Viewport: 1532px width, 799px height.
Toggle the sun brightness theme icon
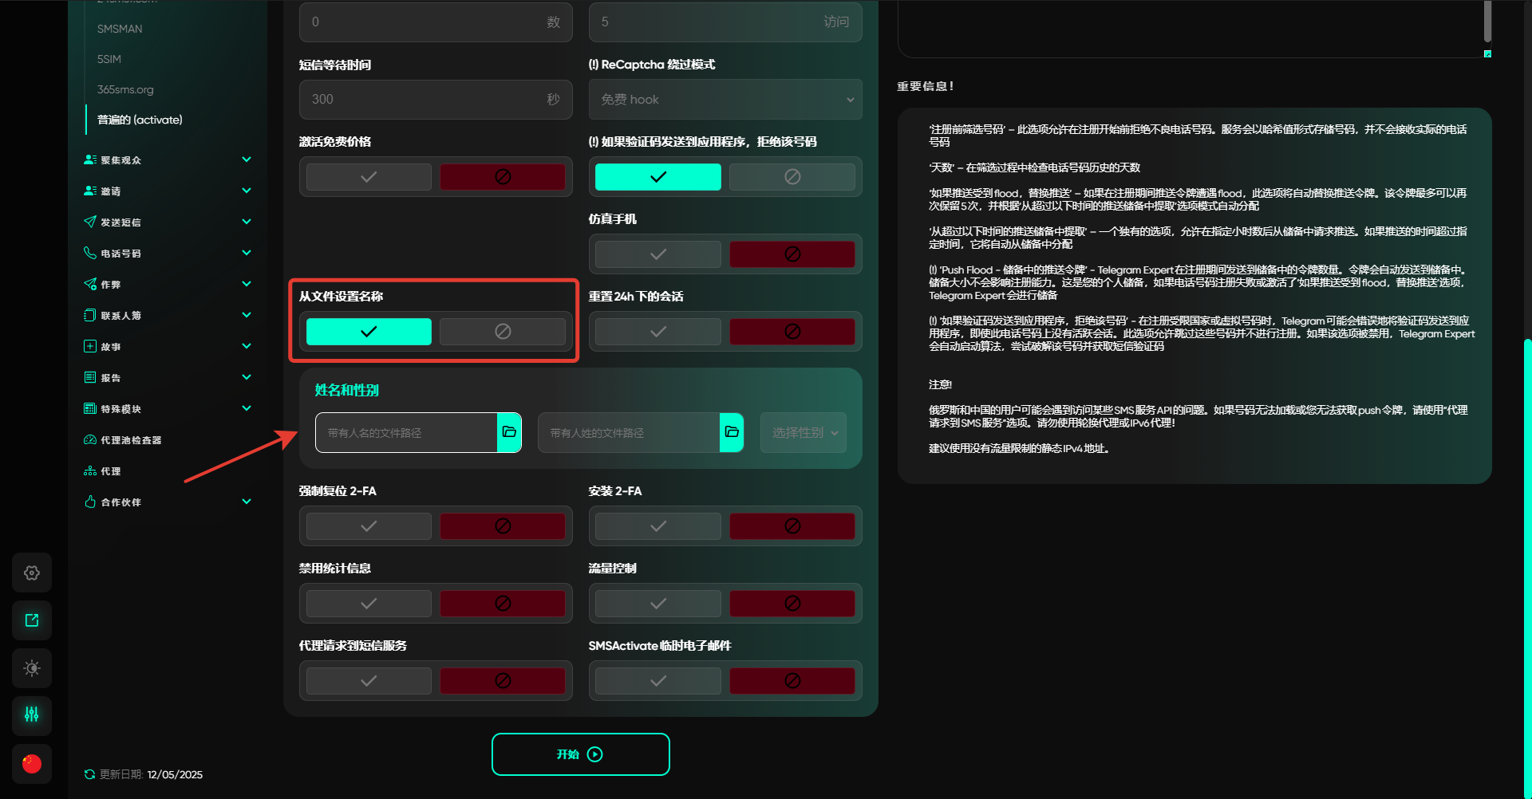pos(32,668)
